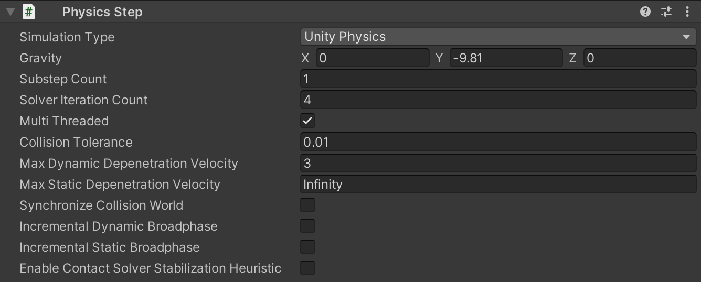701x282 pixels.
Task: Disable the Multi Threaded checkbox
Action: tap(307, 121)
